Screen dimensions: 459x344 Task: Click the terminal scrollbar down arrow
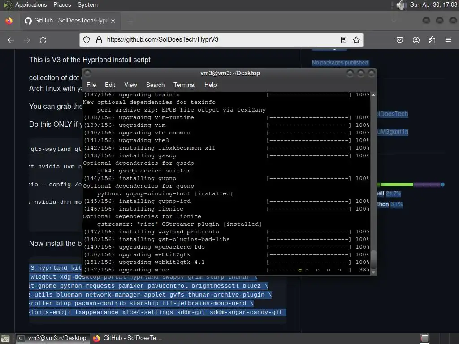373,272
